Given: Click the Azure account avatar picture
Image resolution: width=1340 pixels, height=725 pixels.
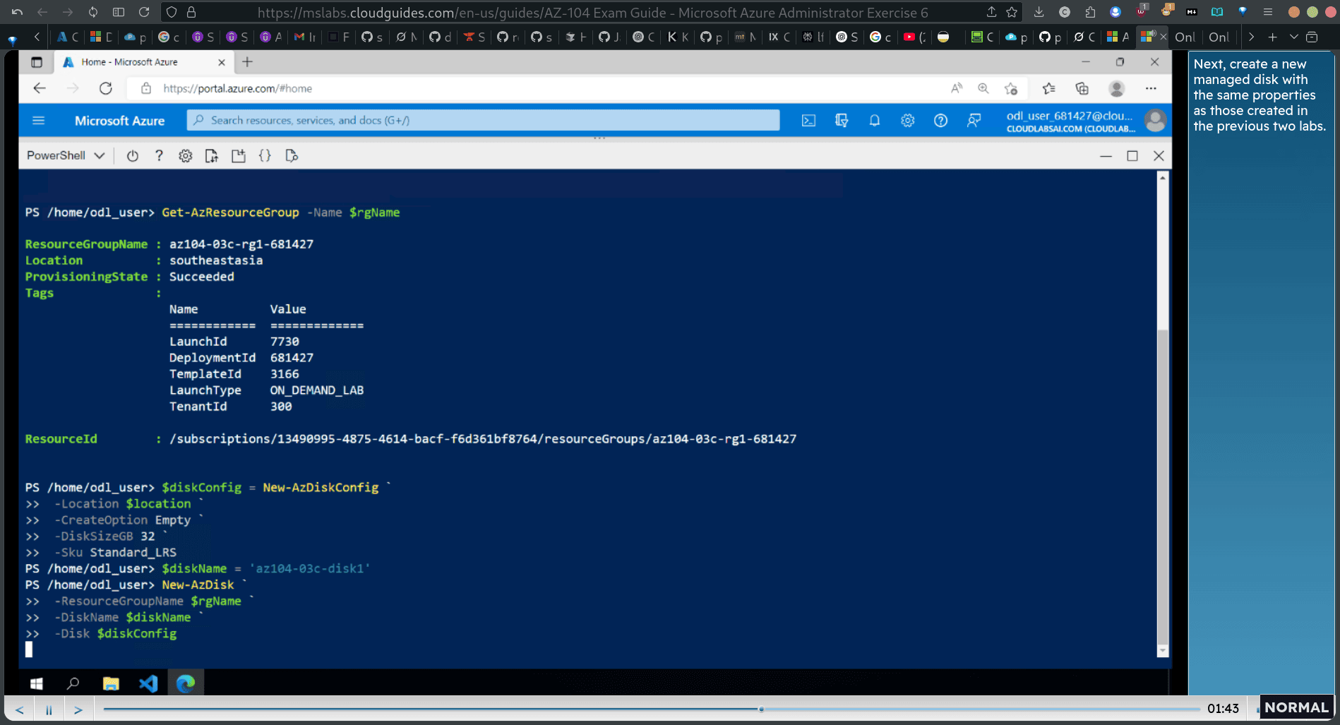Looking at the screenshot, I should pos(1155,121).
